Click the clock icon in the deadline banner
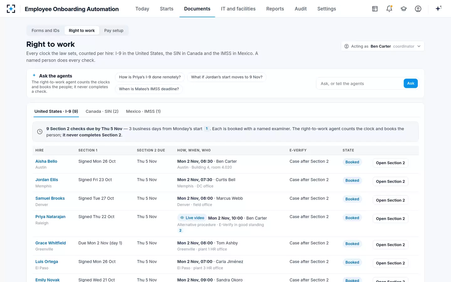Screen dimensions: 451x282 pyautogui.click(x=40, y=132)
